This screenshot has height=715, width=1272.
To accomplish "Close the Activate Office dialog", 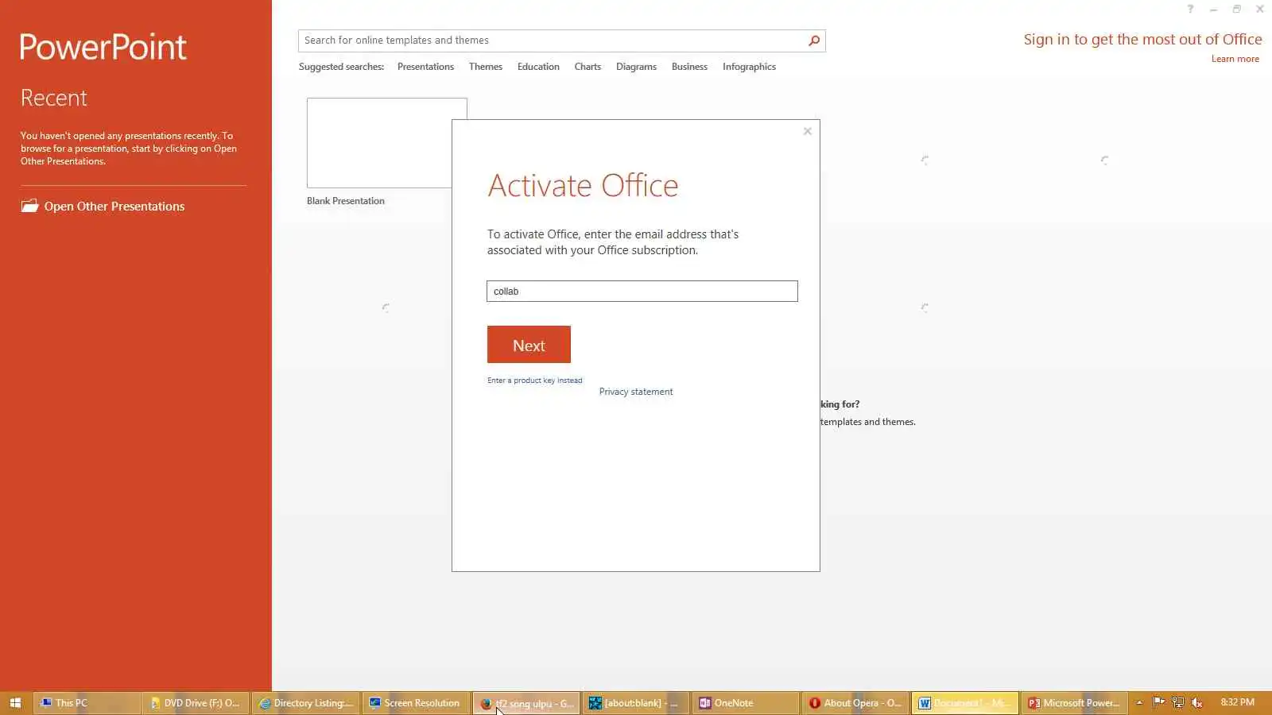I will coord(807,131).
